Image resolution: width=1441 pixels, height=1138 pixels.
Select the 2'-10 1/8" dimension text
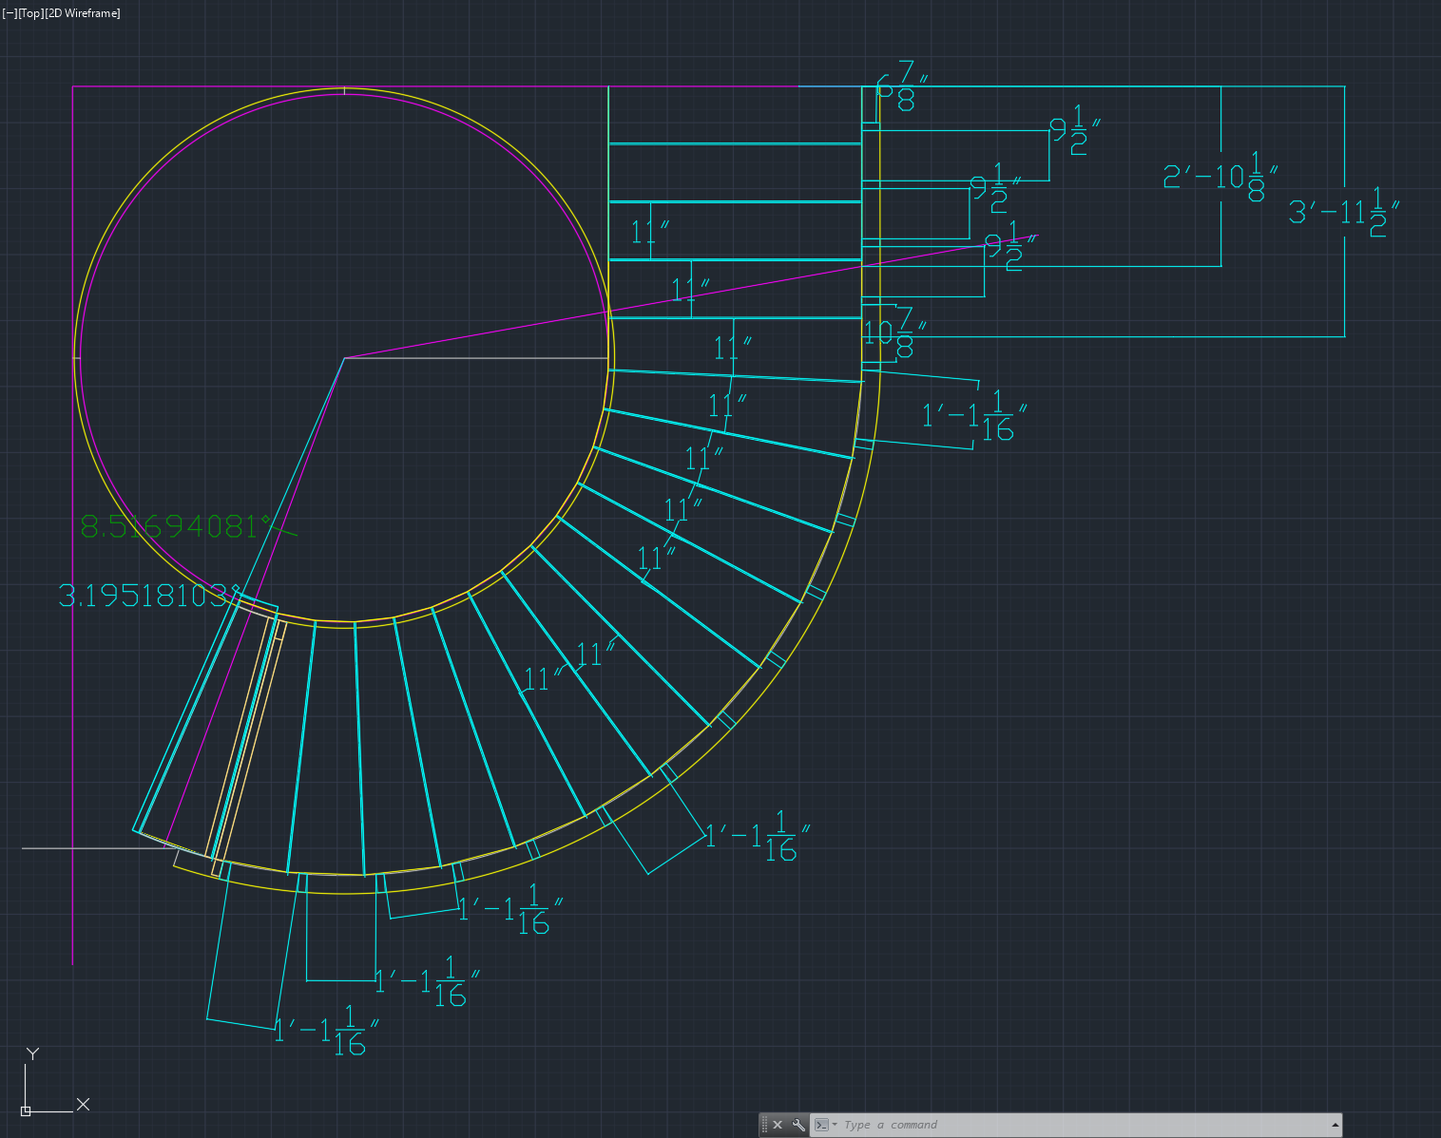(1220, 176)
